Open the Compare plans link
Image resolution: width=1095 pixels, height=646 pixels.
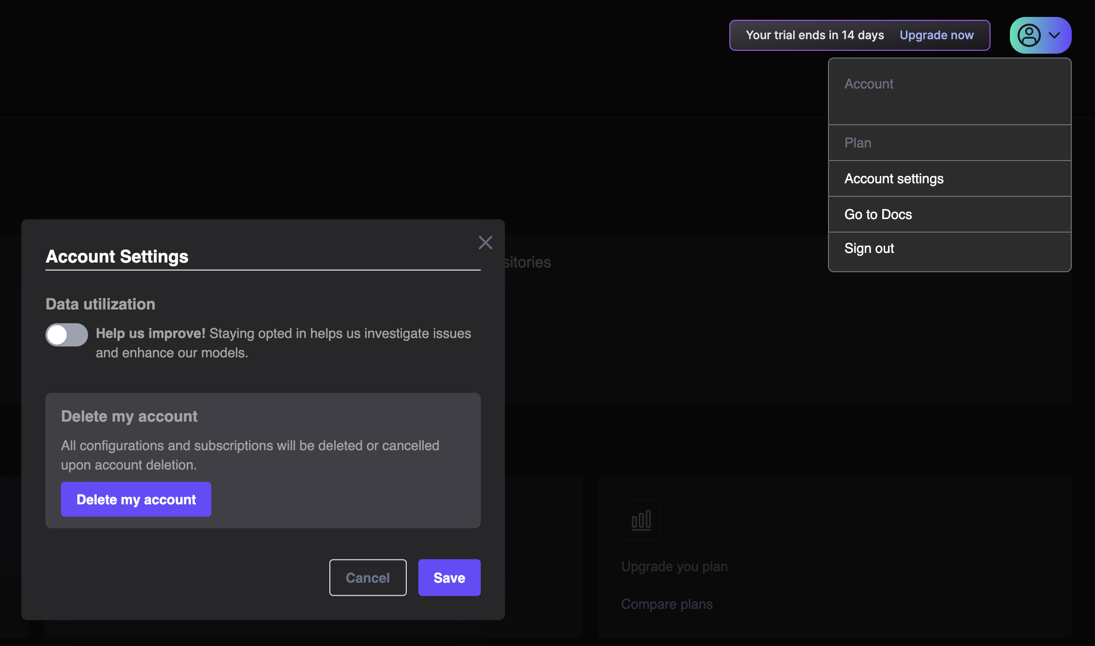[666, 604]
